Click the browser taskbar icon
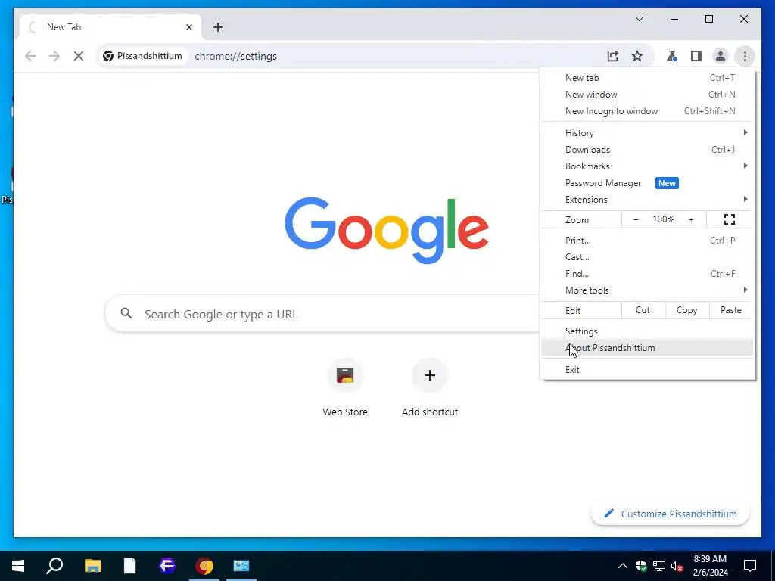 pos(204,566)
